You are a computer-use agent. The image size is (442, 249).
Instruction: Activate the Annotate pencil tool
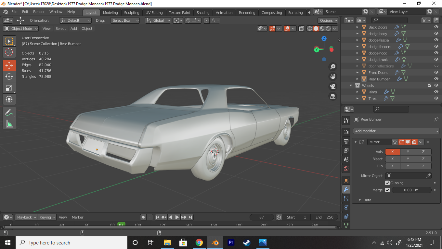pyautogui.click(x=9, y=112)
